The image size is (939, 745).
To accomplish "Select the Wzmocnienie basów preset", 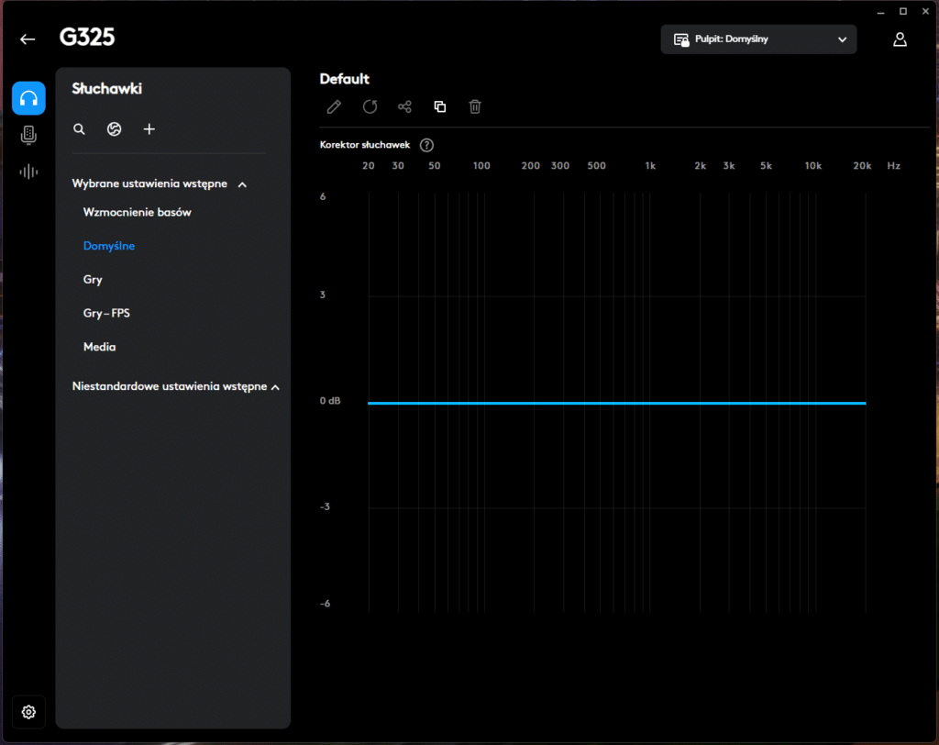I will click(137, 212).
